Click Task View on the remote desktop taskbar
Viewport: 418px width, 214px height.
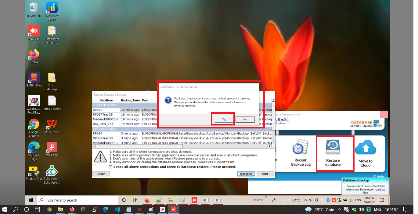135,200
